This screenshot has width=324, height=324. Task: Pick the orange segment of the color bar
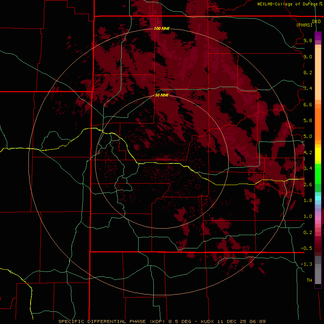(x=318, y=124)
